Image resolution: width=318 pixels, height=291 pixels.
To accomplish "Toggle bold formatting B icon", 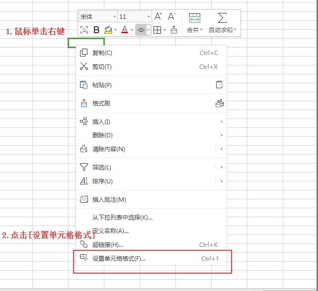I will [96, 30].
